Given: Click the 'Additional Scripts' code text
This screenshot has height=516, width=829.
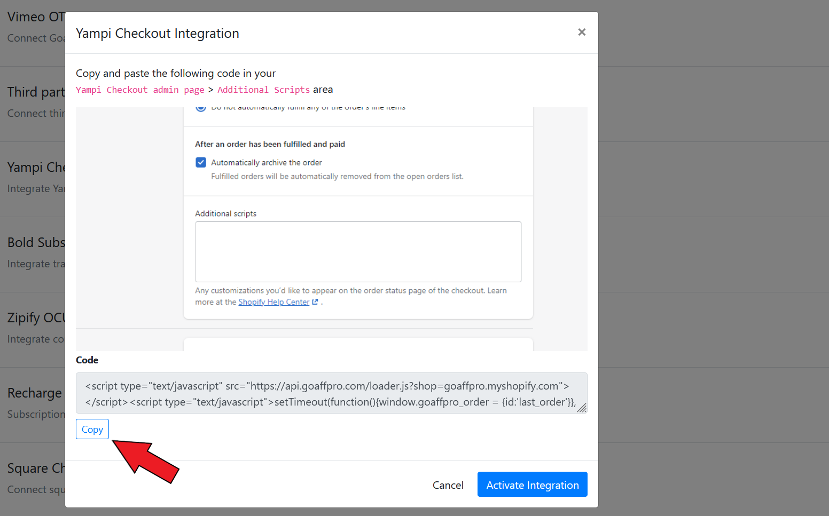Looking at the screenshot, I should point(264,90).
